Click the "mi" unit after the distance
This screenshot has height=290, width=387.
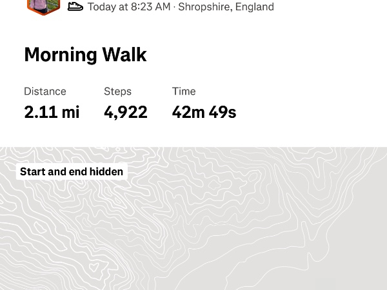(71, 112)
